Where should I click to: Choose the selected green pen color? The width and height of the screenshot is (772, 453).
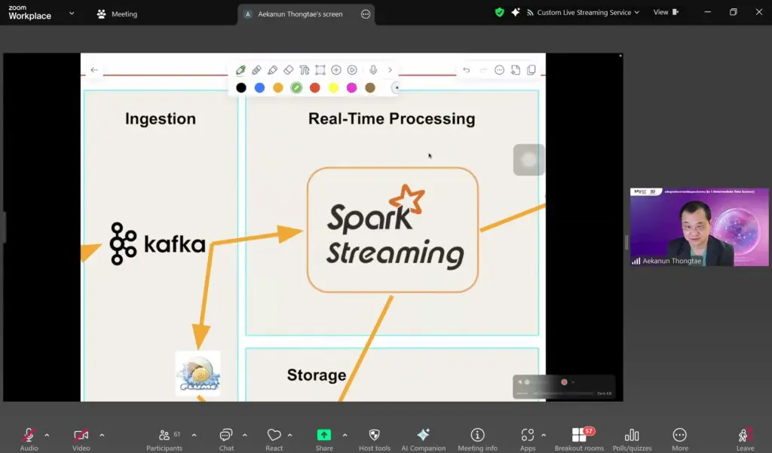296,87
